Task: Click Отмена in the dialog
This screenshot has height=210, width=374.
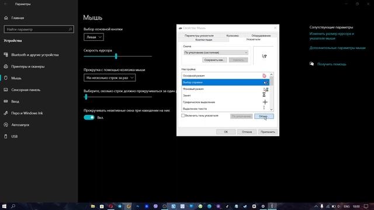Action: (247, 132)
